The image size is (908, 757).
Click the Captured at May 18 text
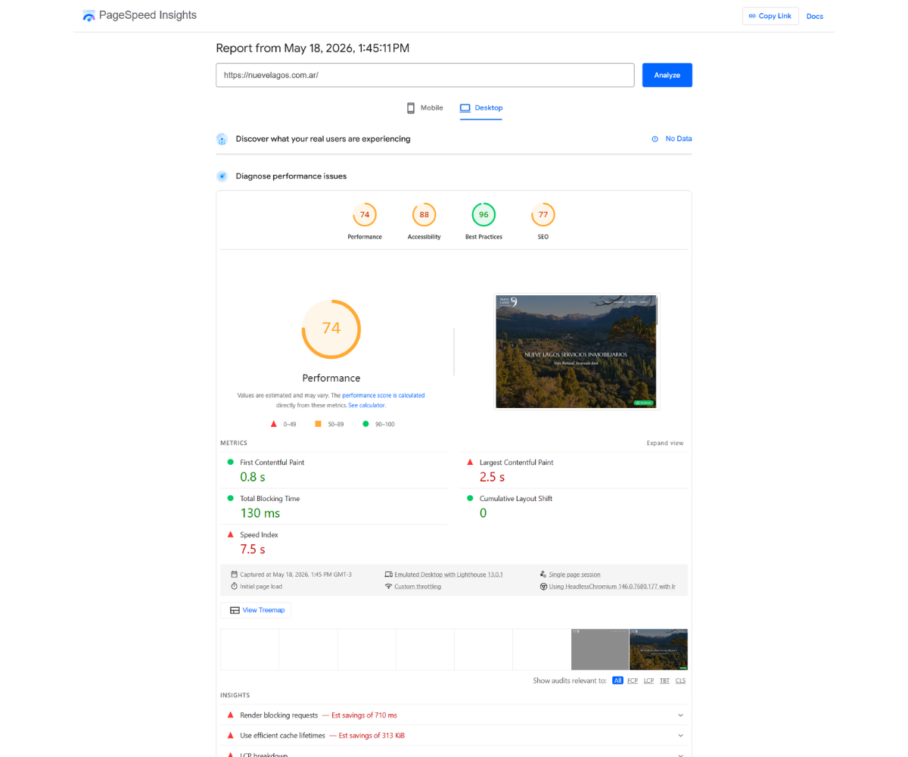[296, 575]
